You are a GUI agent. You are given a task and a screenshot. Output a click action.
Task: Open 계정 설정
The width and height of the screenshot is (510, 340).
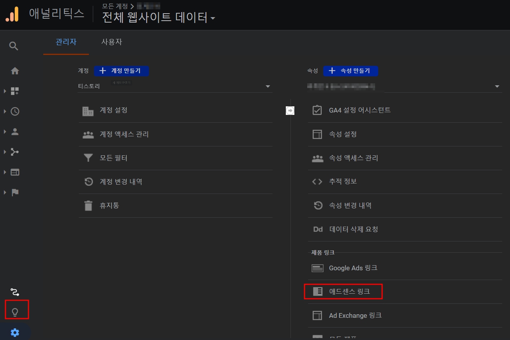[175, 111]
